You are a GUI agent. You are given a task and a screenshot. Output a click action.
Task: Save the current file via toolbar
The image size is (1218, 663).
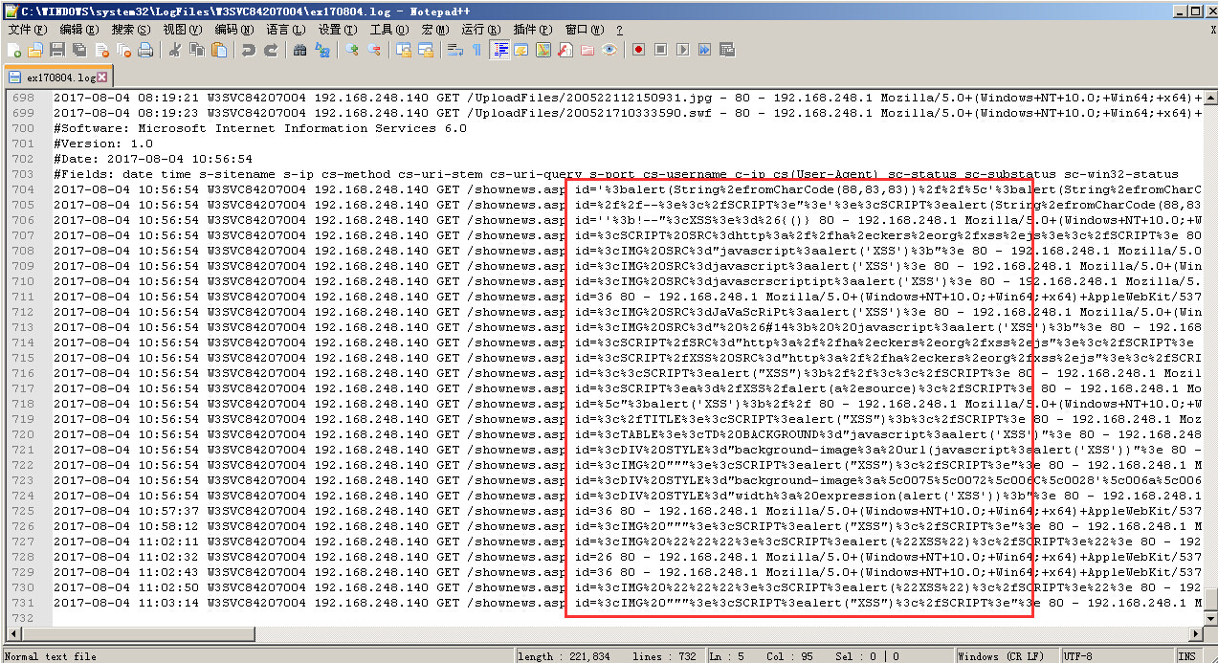tap(57, 50)
